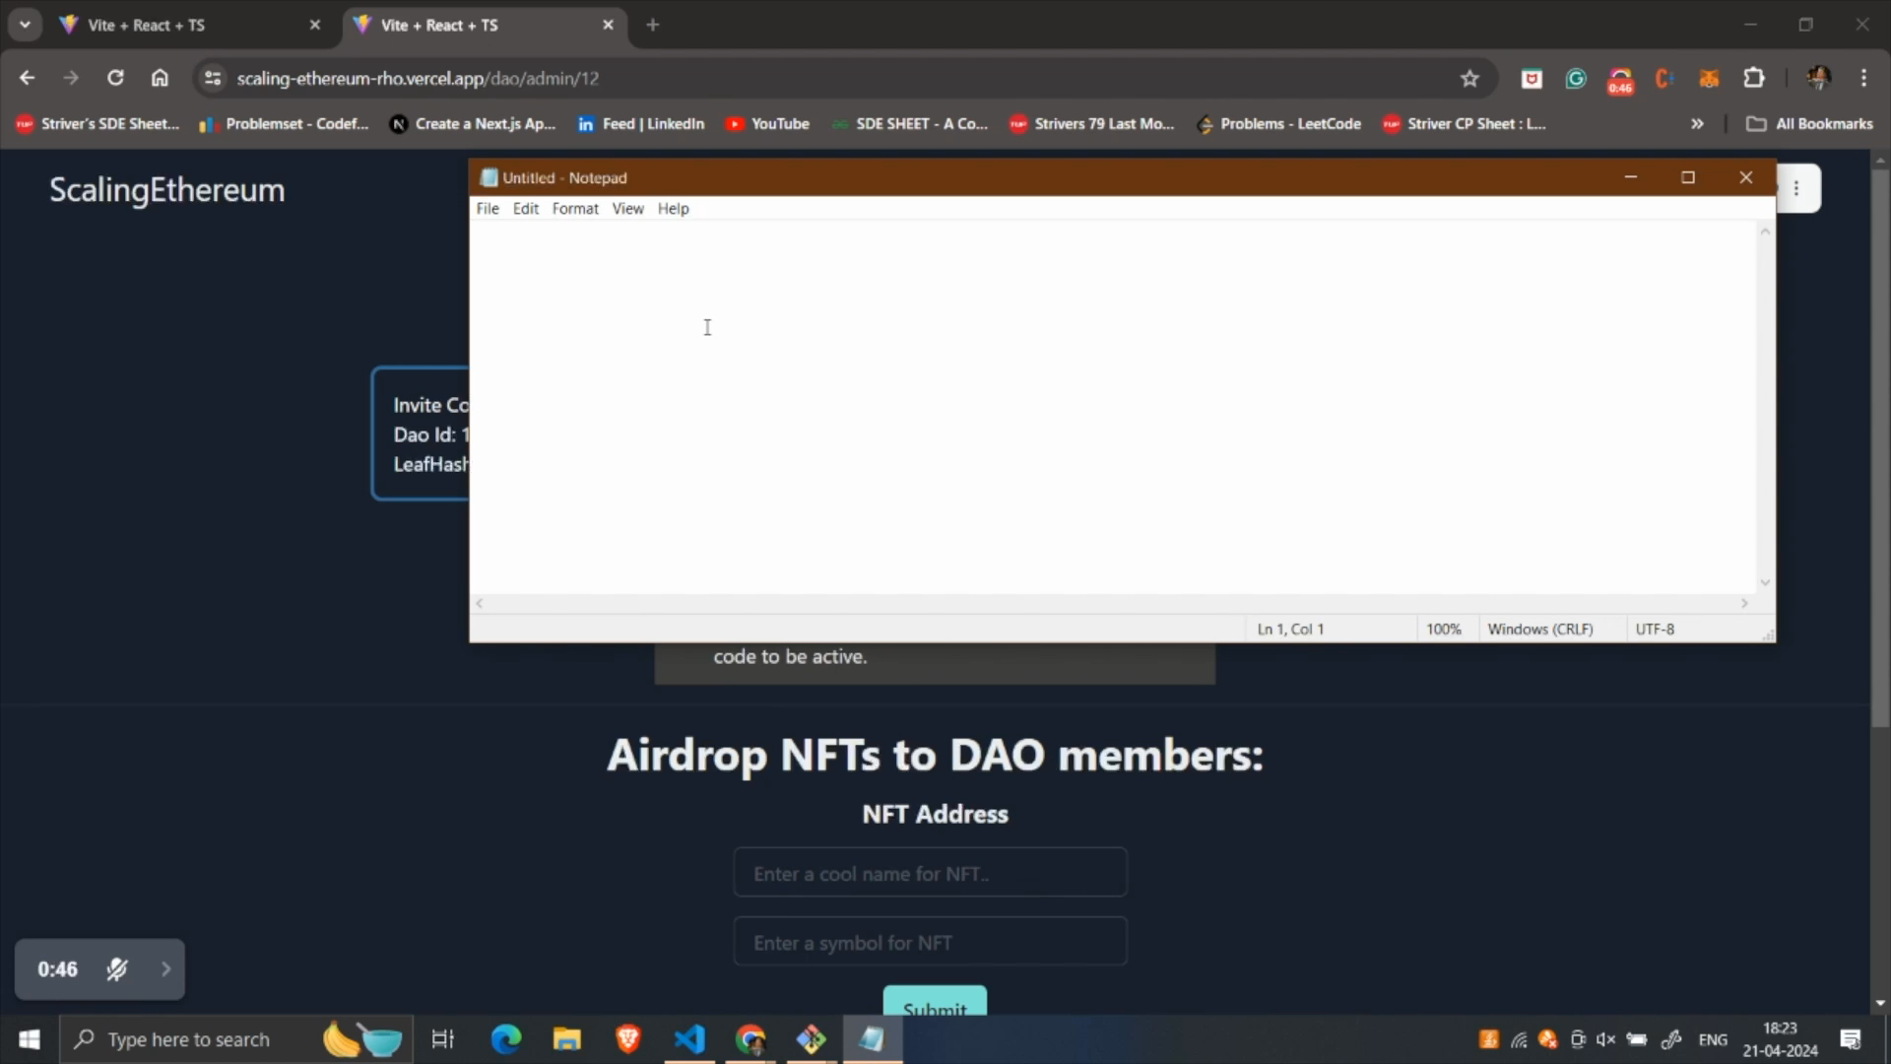Open the page's three-dot menu button
Screen dimensions: 1891x1064
pos(1796,188)
